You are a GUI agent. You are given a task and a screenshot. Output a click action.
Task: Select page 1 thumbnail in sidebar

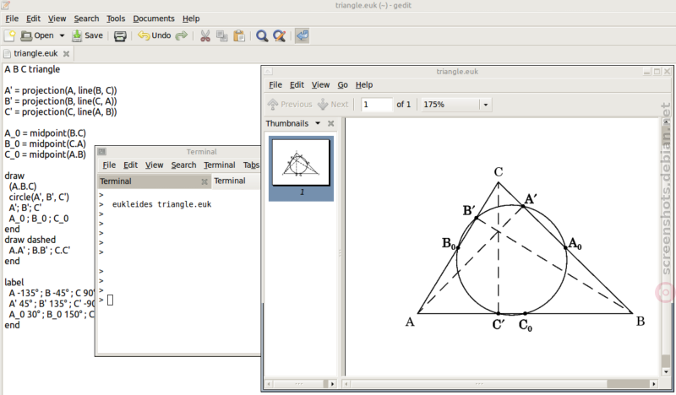301,168
